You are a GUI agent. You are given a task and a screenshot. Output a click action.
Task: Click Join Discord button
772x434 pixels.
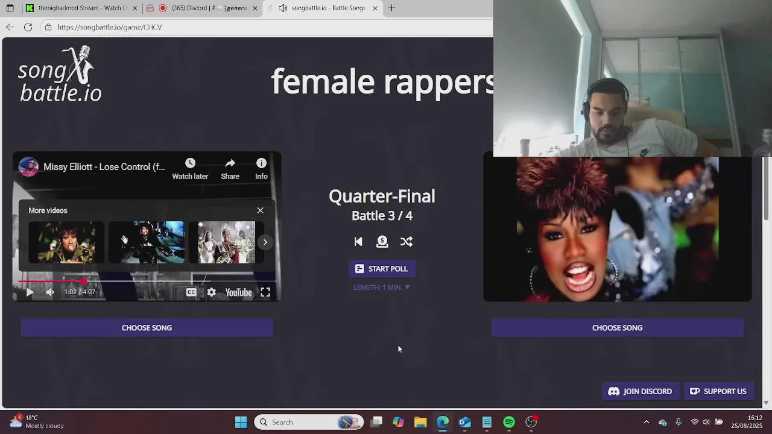point(640,391)
